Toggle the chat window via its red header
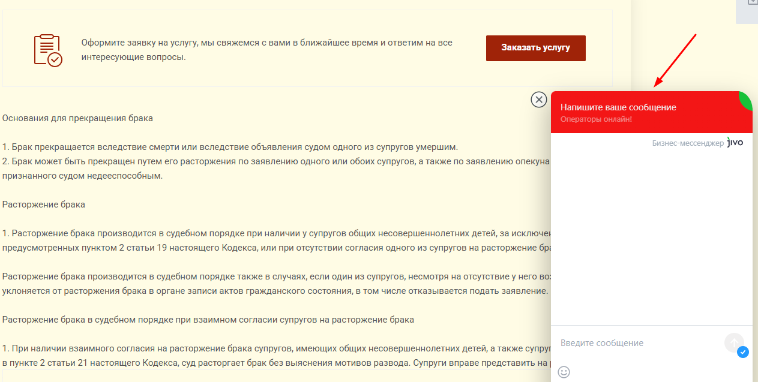This screenshot has width=758, height=382. (x=651, y=114)
